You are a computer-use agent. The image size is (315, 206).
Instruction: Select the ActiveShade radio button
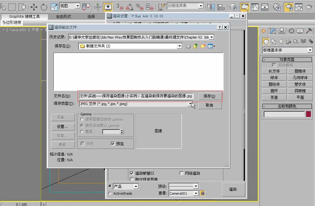click(110, 193)
